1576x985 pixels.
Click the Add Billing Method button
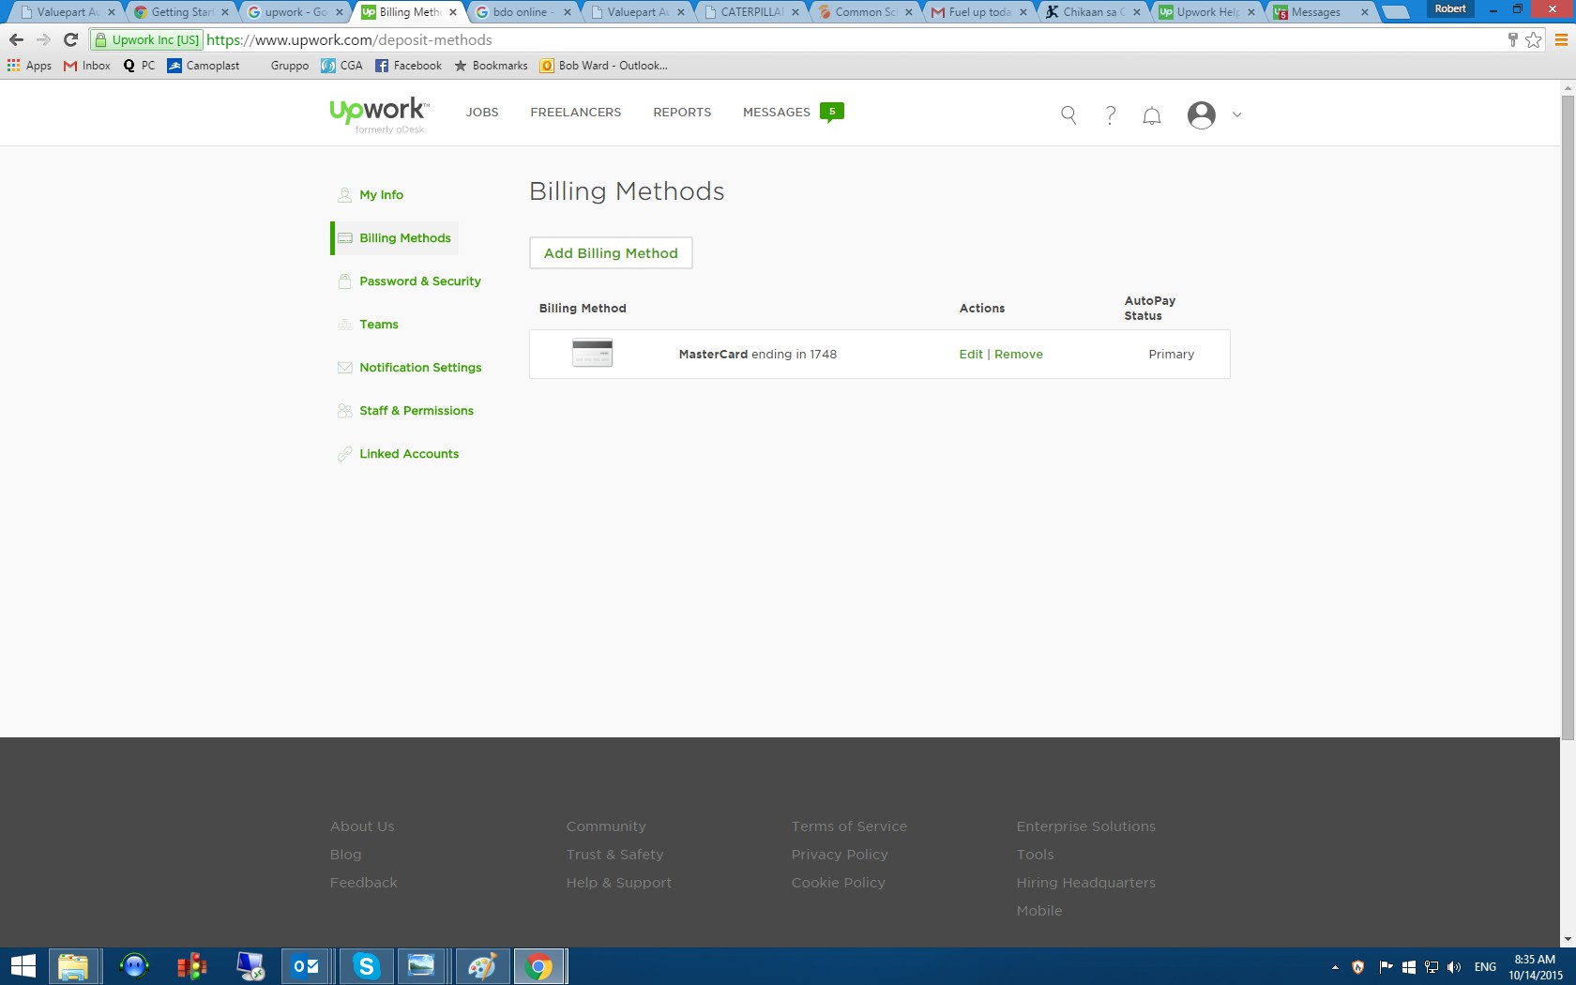tap(611, 253)
